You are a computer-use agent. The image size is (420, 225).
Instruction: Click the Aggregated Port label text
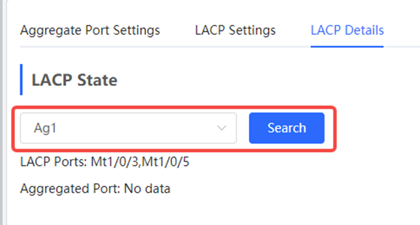69,188
